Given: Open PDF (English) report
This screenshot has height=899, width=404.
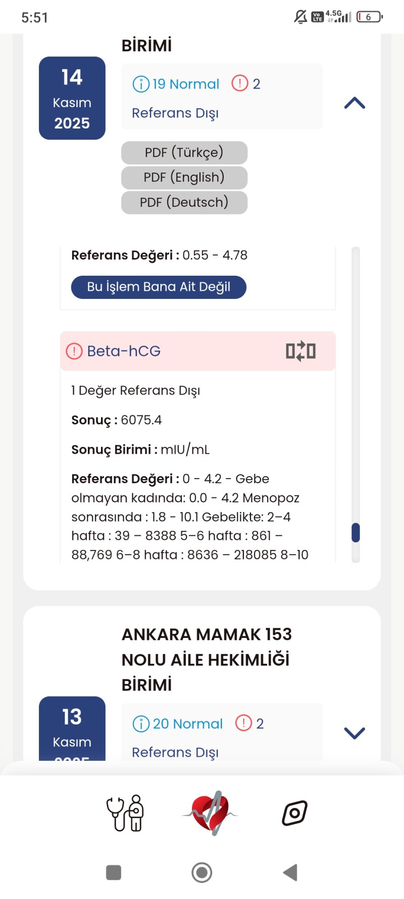Looking at the screenshot, I should click(x=184, y=178).
